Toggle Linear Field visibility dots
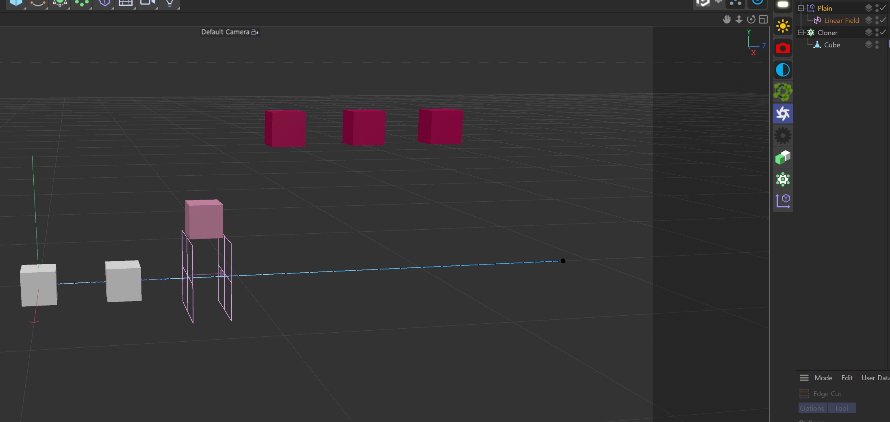Image resolution: width=890 pixels, height=422 pixels. 877,20
